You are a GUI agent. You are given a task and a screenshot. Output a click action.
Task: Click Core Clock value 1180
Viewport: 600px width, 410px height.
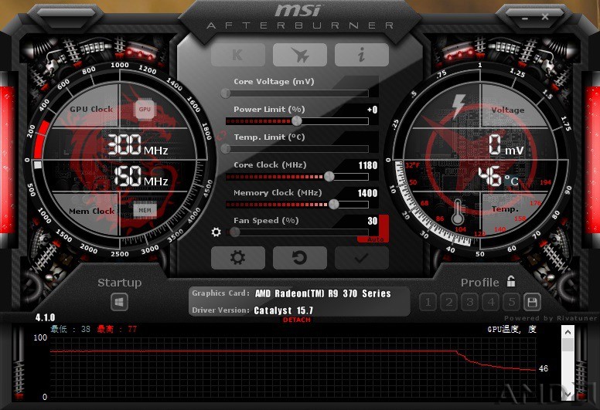(x=368, y=165)
